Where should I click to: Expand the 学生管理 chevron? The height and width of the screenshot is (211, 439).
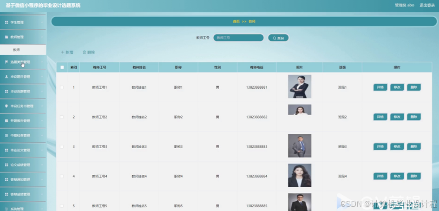[x=42, y=22]
